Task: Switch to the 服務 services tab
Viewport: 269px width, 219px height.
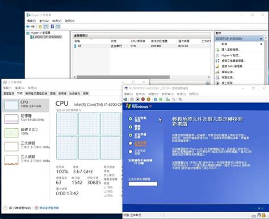Action: point(86,93)
